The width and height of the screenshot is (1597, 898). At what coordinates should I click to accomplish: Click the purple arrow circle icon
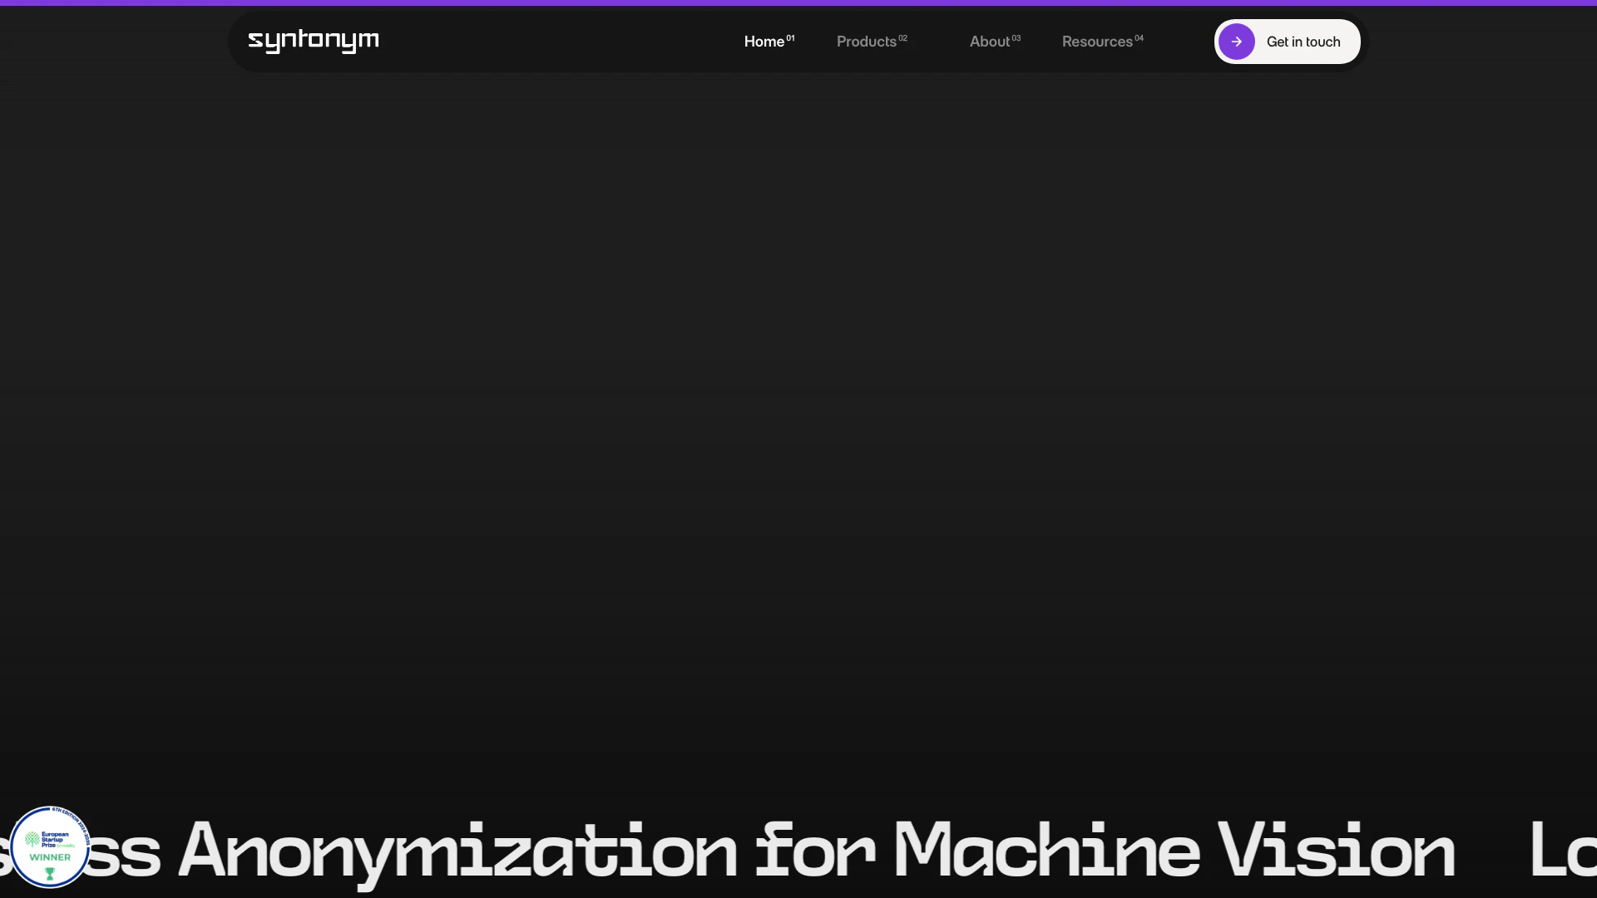click(1236, 42)
